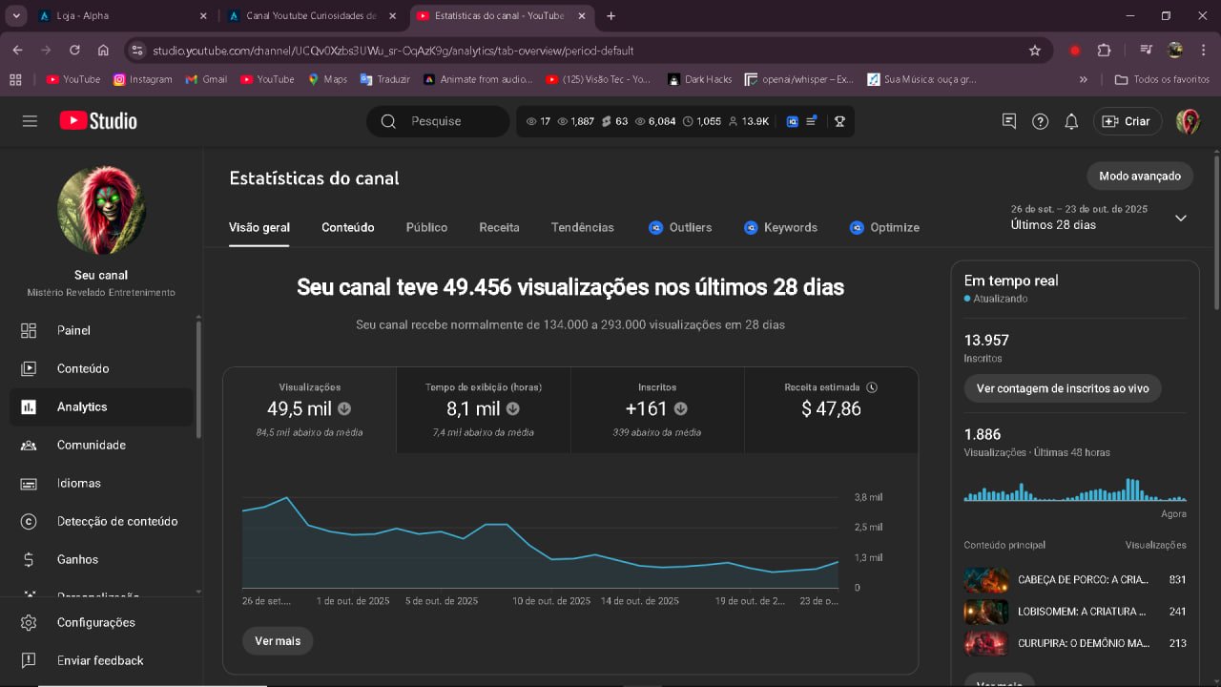Select the Inscritos metric card

click(x=656, y=409)
